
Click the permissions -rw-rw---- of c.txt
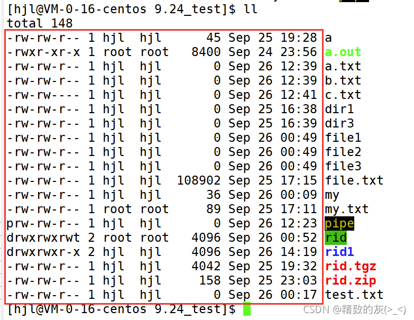(x=43, y=95)
